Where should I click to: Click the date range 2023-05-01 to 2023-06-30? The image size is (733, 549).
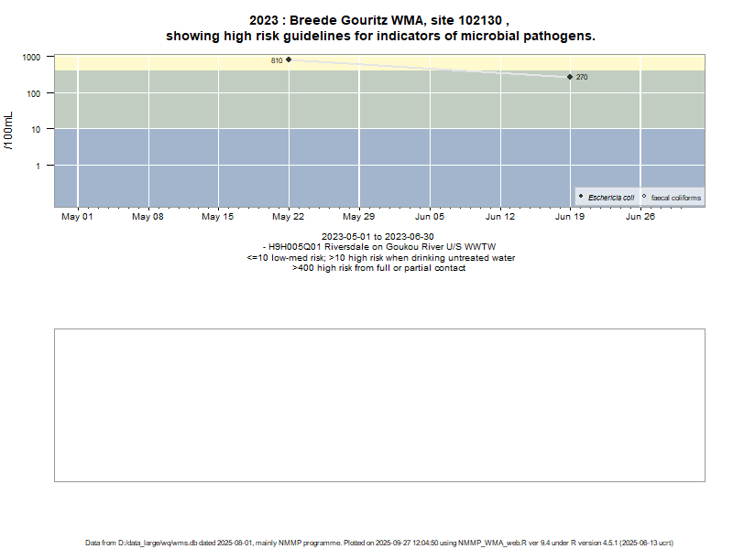(378, 237)
